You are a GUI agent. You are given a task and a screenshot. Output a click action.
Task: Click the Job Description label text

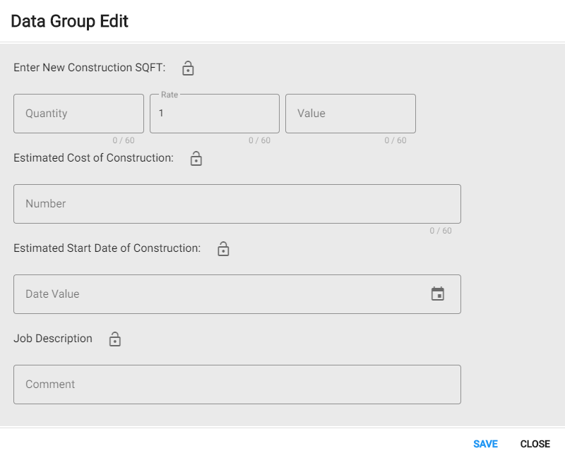coord(53,339)
